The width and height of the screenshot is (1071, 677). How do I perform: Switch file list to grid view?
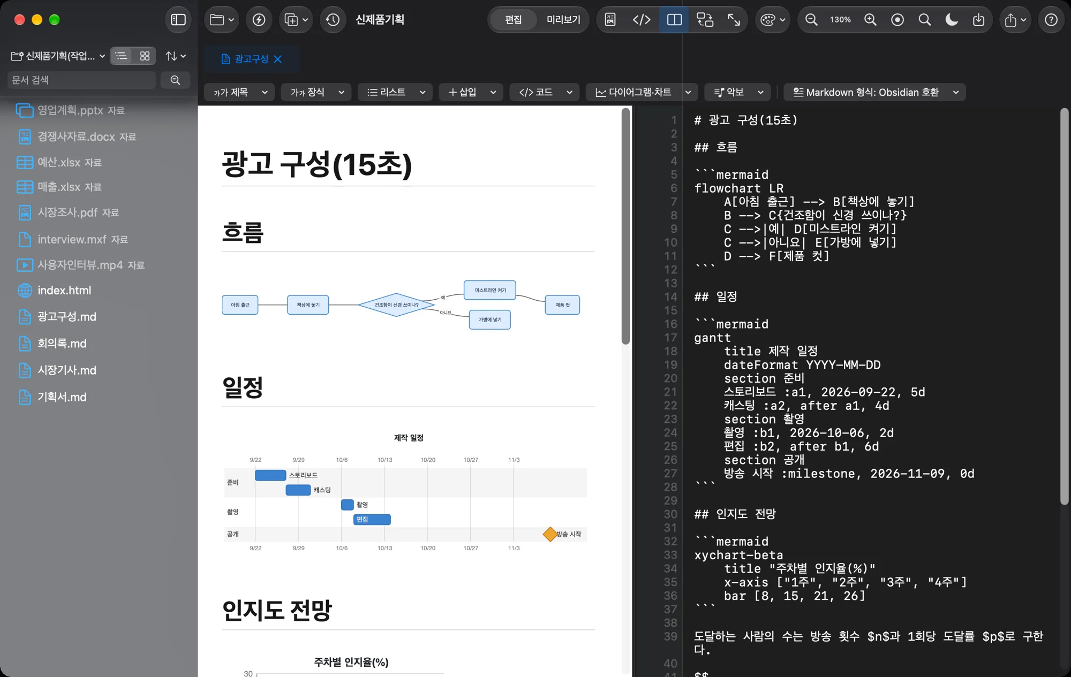(x=145, y=56)
